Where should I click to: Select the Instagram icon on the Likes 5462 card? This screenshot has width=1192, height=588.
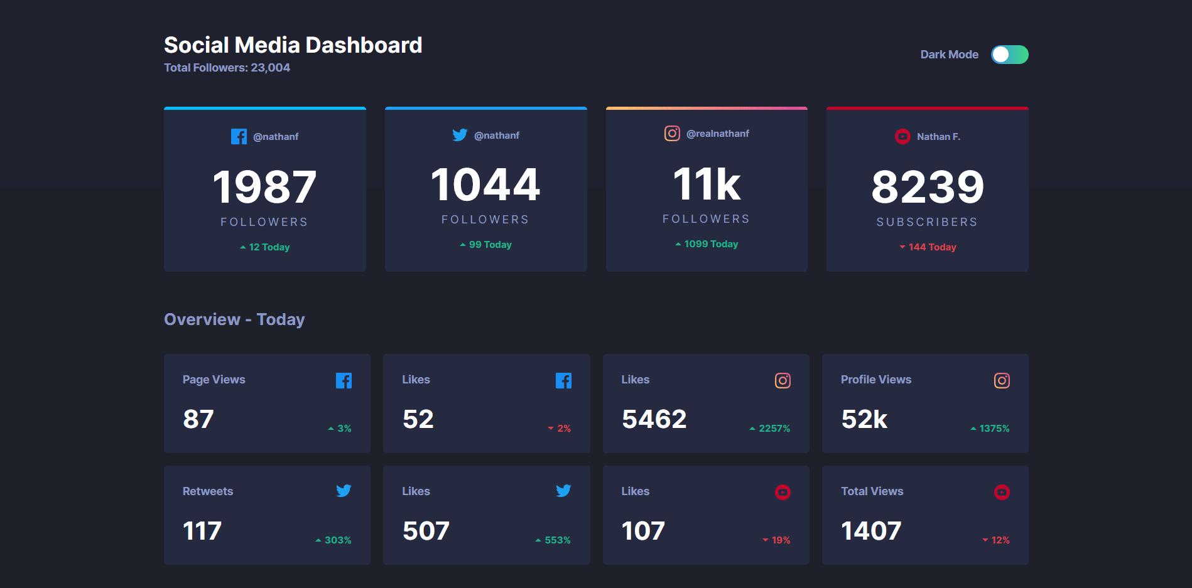pyautogui.click(x=783, y=380)
